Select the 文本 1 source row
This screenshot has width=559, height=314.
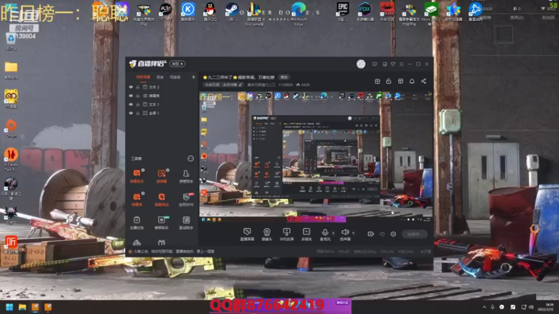tap(162, 104)
